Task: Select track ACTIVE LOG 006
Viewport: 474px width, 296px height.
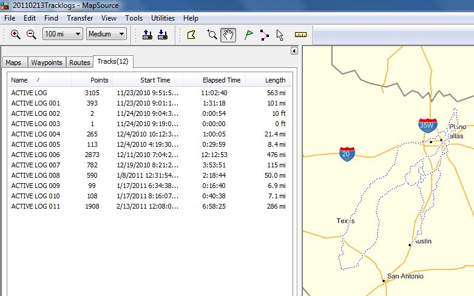Action: [x=149, y=155]
